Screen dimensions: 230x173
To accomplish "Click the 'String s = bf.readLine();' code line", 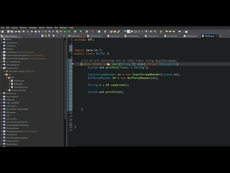I will pos(108,85).
